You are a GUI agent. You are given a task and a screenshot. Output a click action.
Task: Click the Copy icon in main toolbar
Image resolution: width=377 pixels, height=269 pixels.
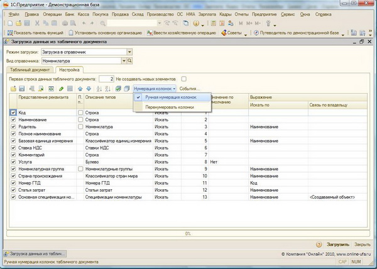tap(46, 23)
